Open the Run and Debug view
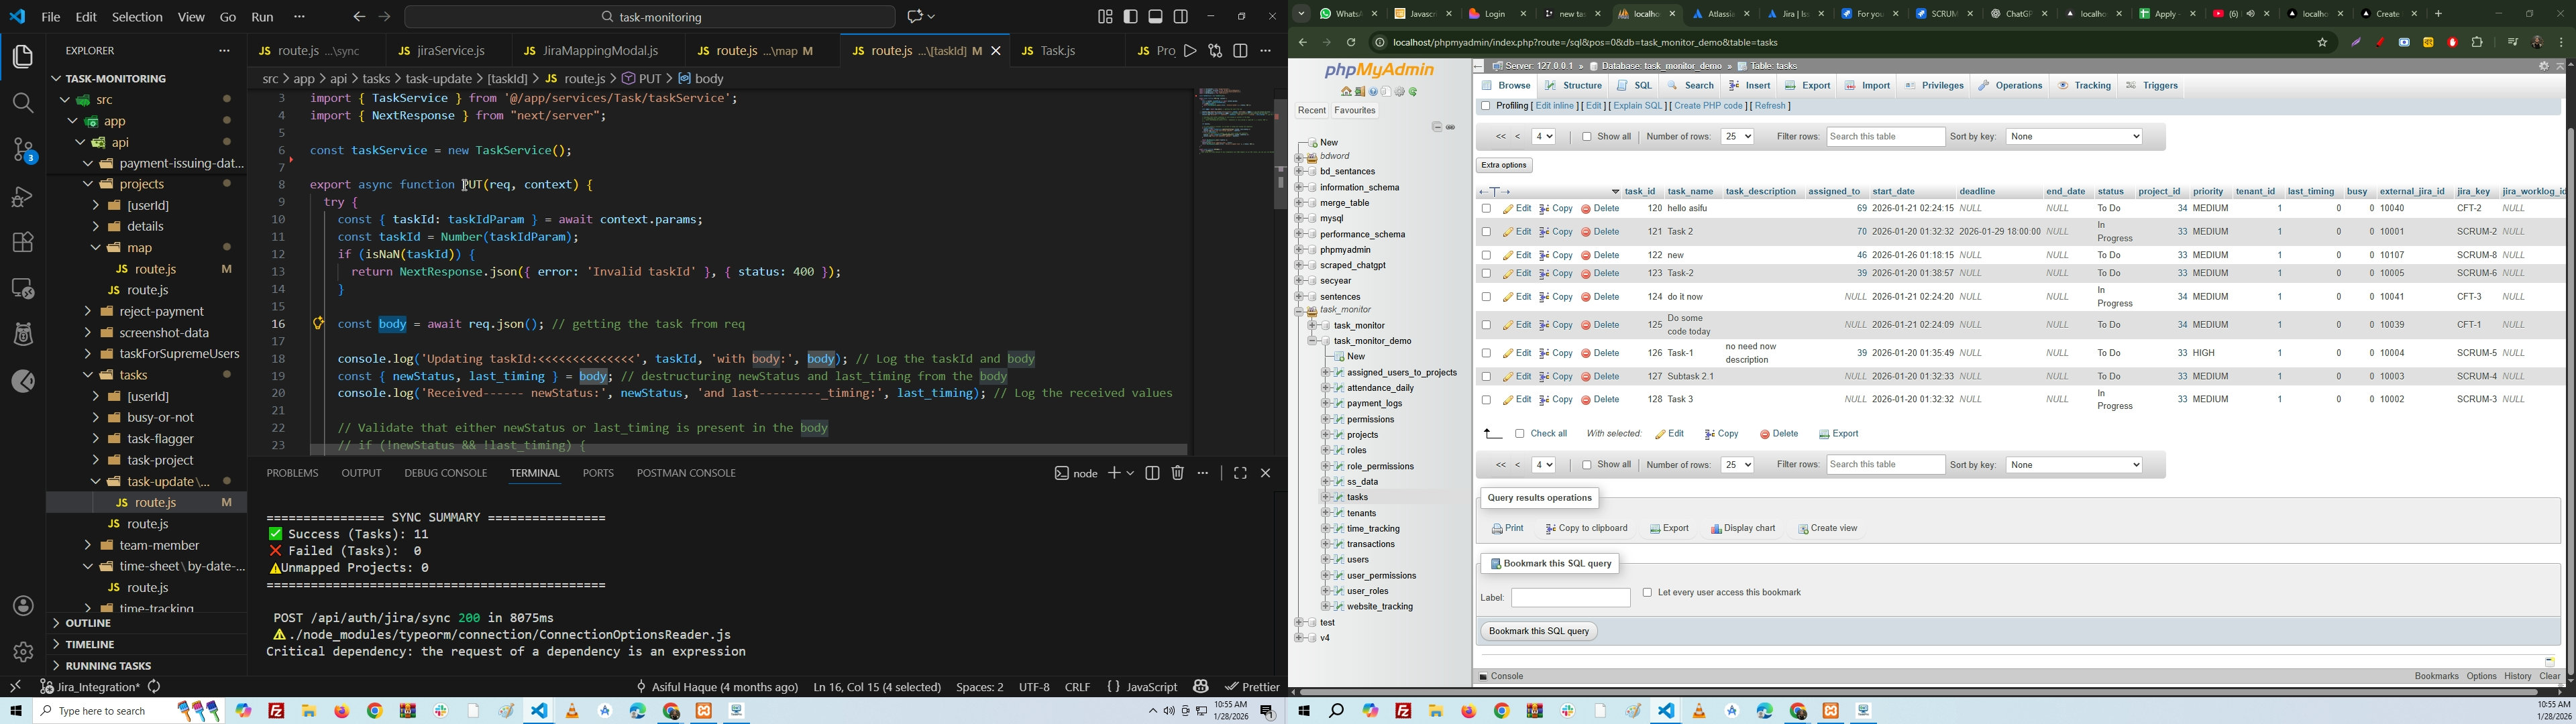The image size is (2576, 724). 23,197
